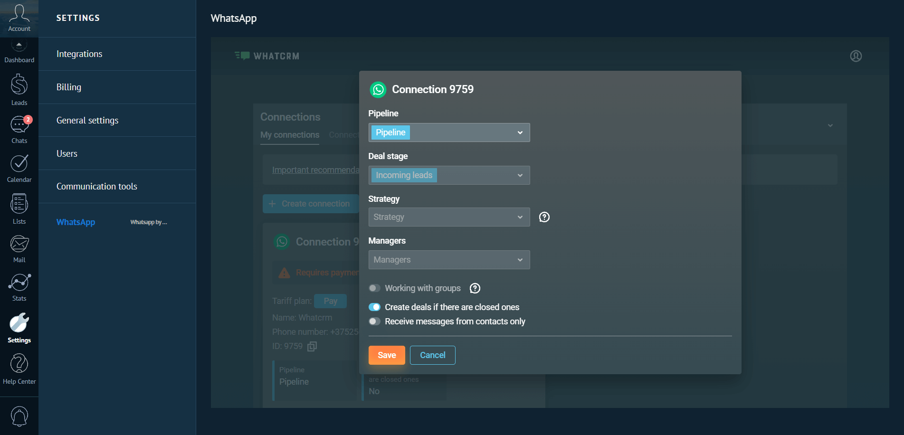Disable Create deals if there are closed ones
This screenshot has width=904, height=435.
[374, 307]
